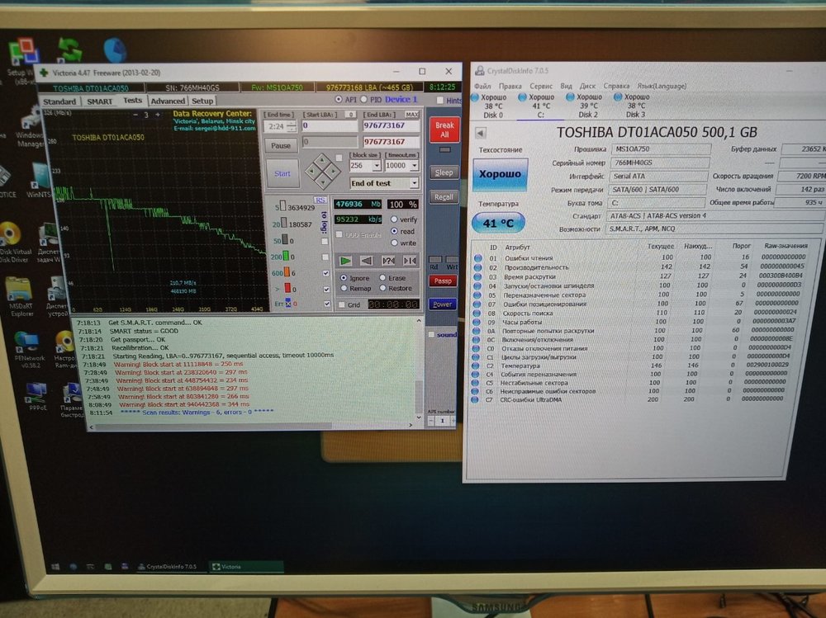Click the green play button in Victoria
The height and width of the screenshot is (618, 826).
click(x=345, y=261)
